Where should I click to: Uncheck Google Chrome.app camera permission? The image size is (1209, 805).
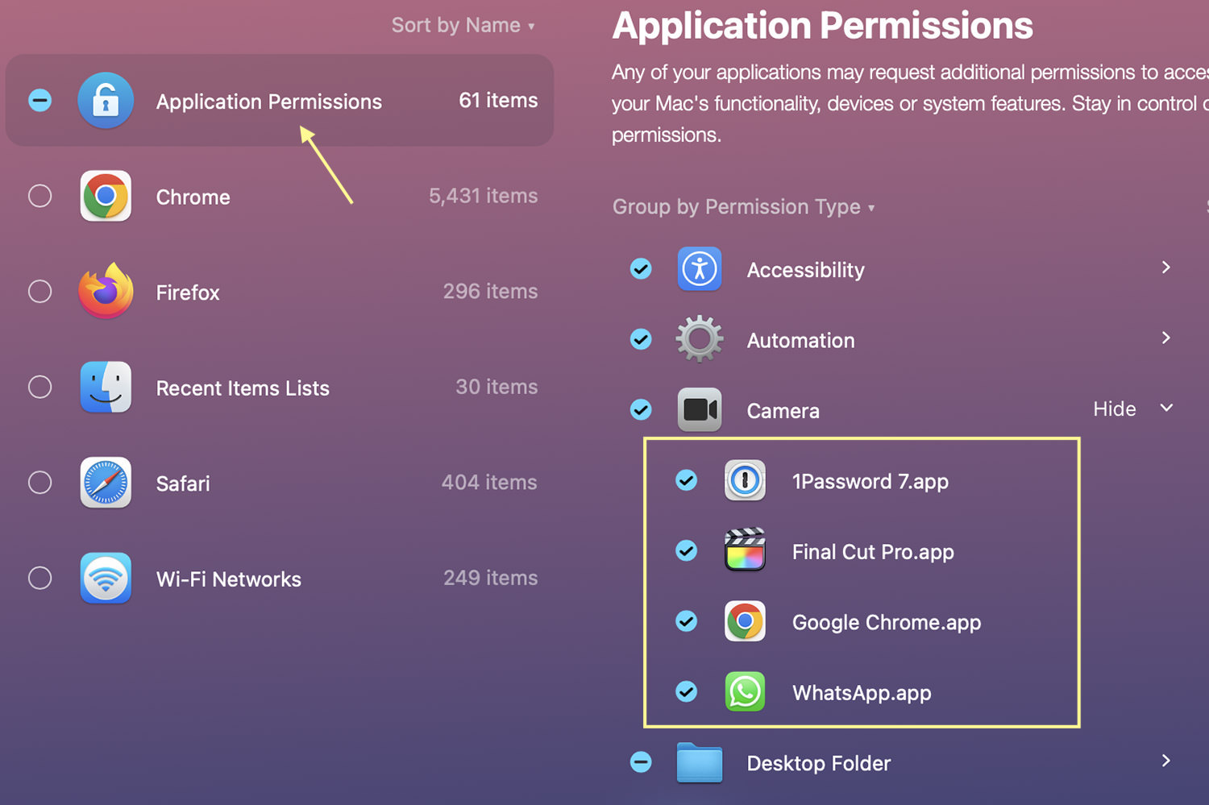pos(686,621)
